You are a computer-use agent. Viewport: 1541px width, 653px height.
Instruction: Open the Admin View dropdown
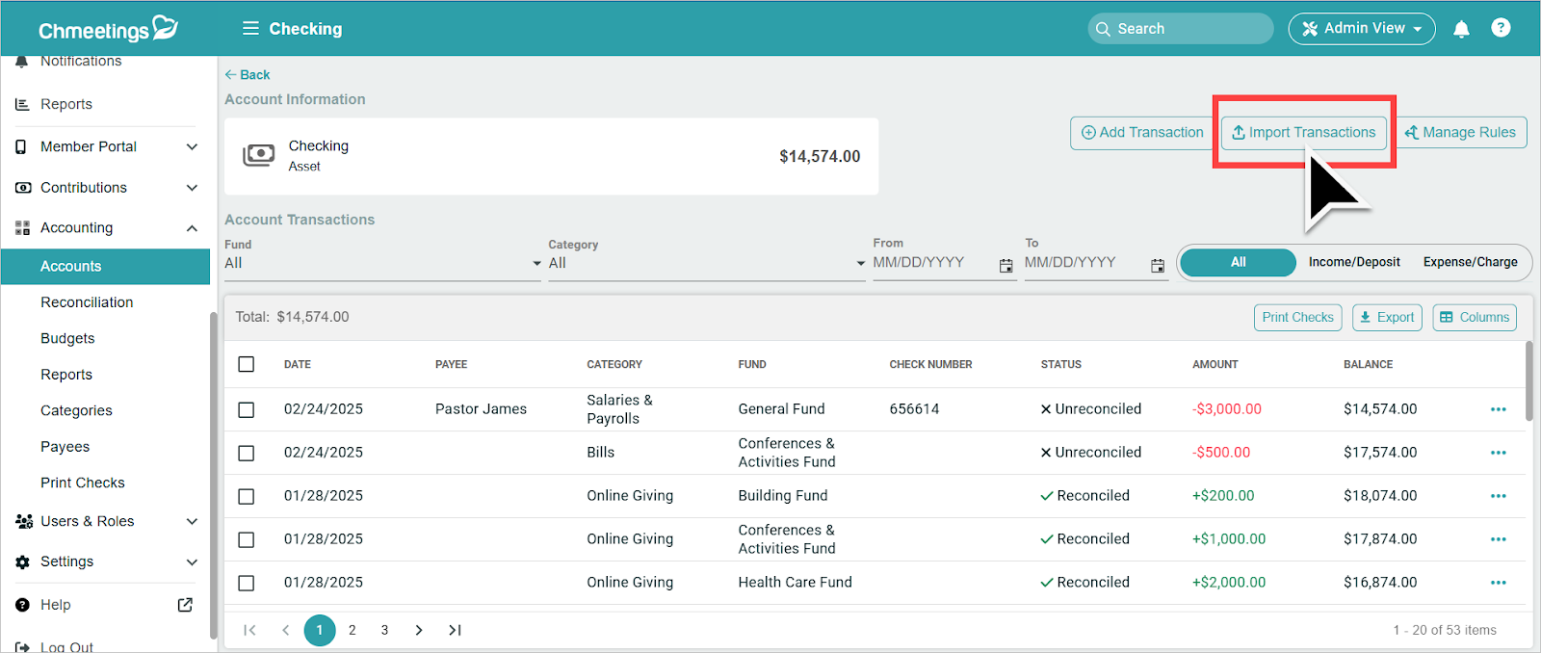1361,29
